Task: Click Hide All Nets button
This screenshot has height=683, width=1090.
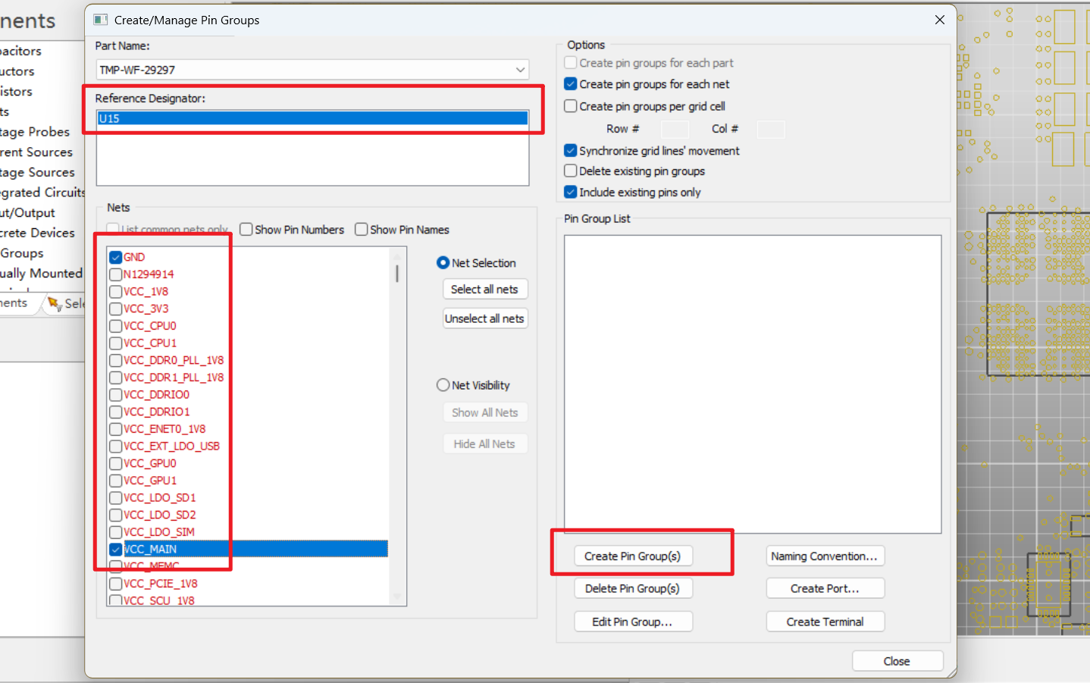Action: pyautogui.click(x=485, y=444)
